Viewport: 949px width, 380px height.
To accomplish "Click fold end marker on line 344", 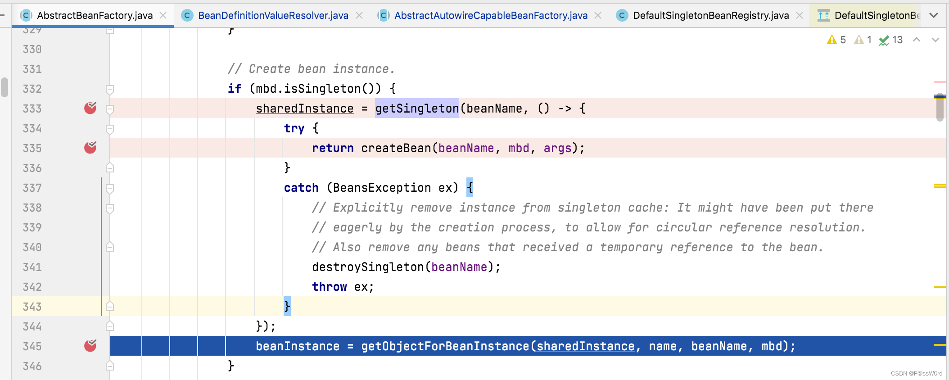I will click(110, 326).
